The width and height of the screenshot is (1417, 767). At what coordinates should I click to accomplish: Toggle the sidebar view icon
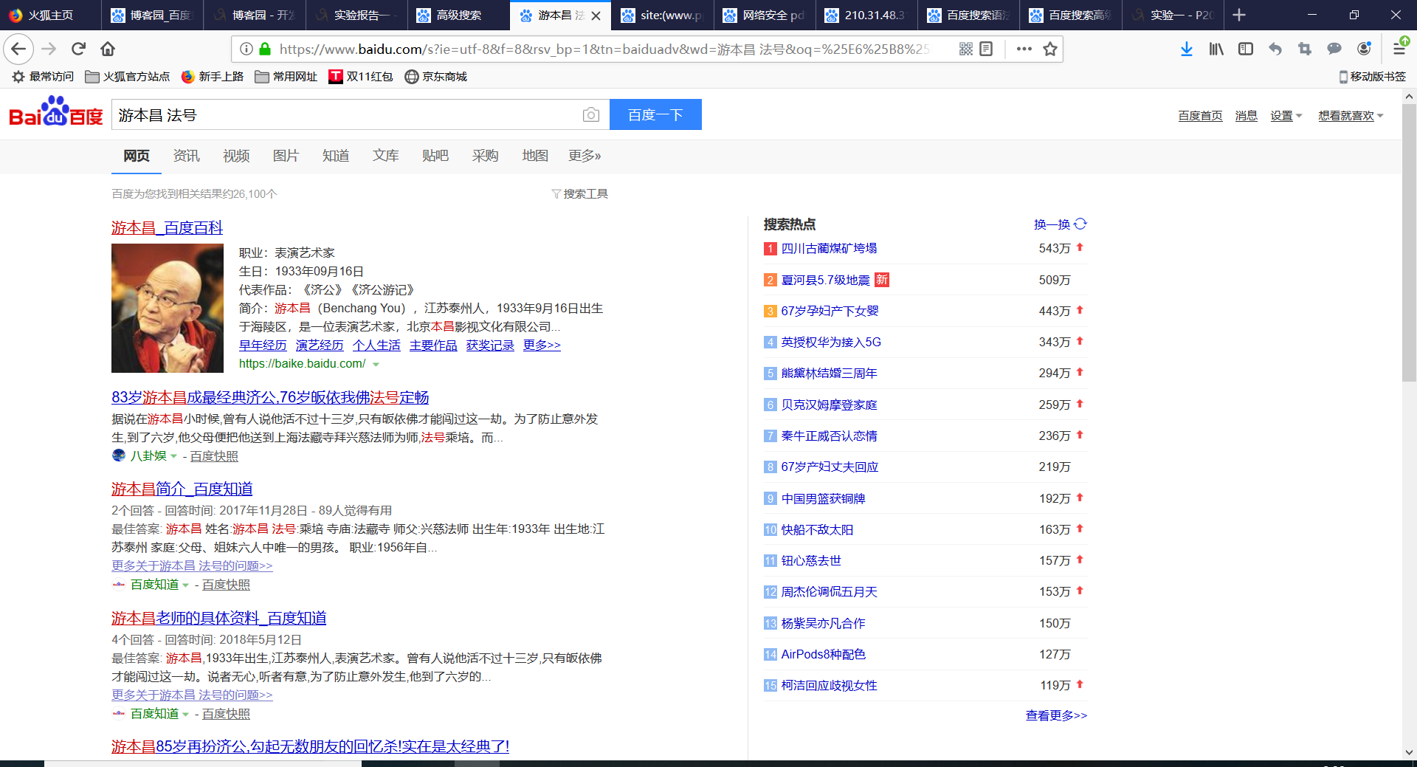[x=1246, y=49]
